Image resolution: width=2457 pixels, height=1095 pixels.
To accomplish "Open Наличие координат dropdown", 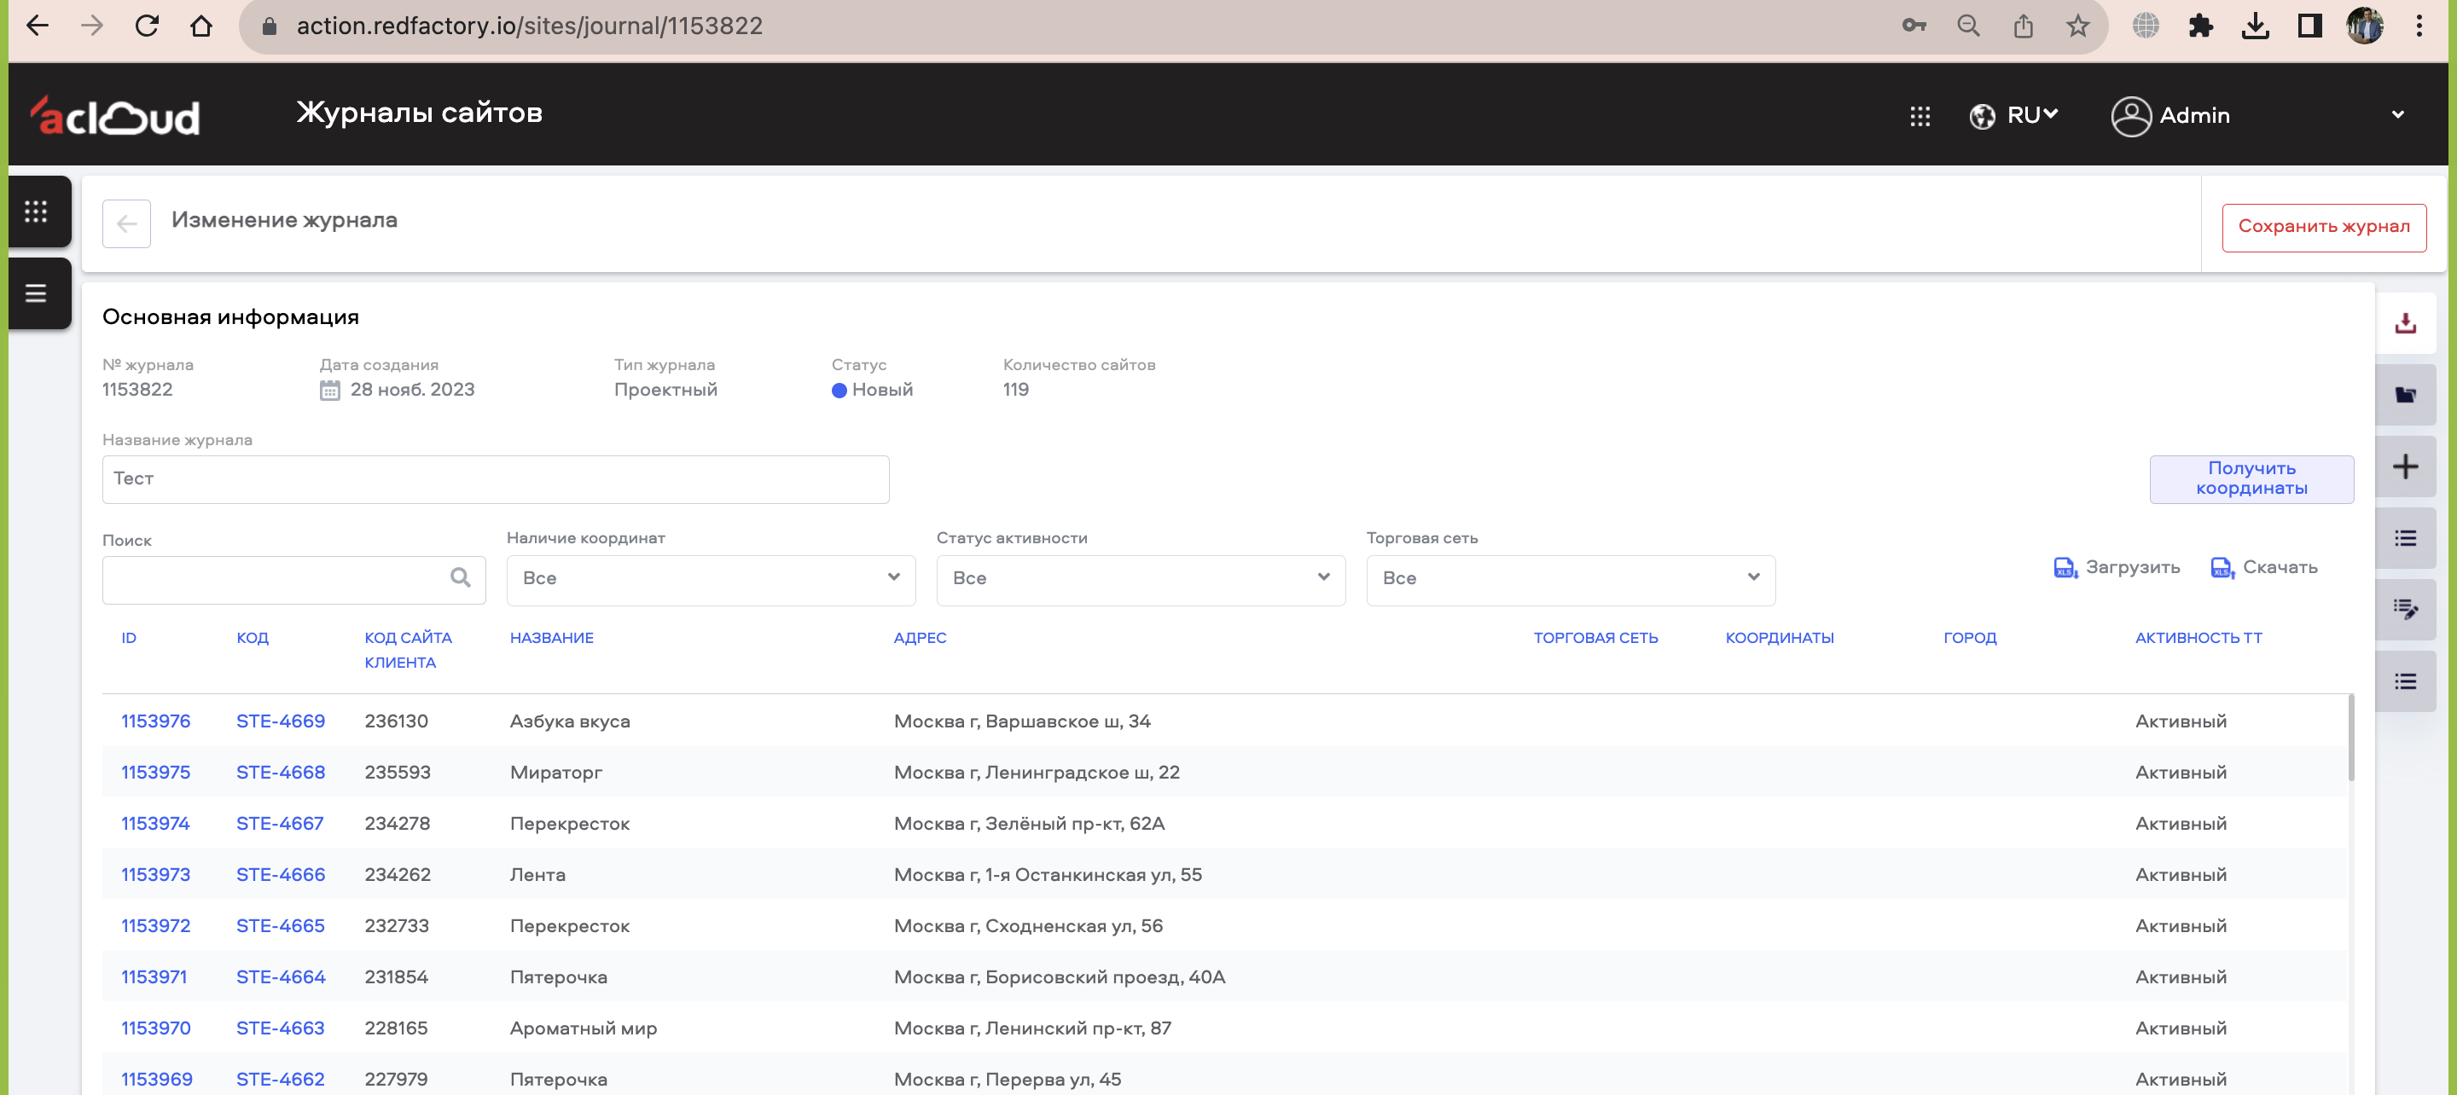I will (x=711, y=580).
